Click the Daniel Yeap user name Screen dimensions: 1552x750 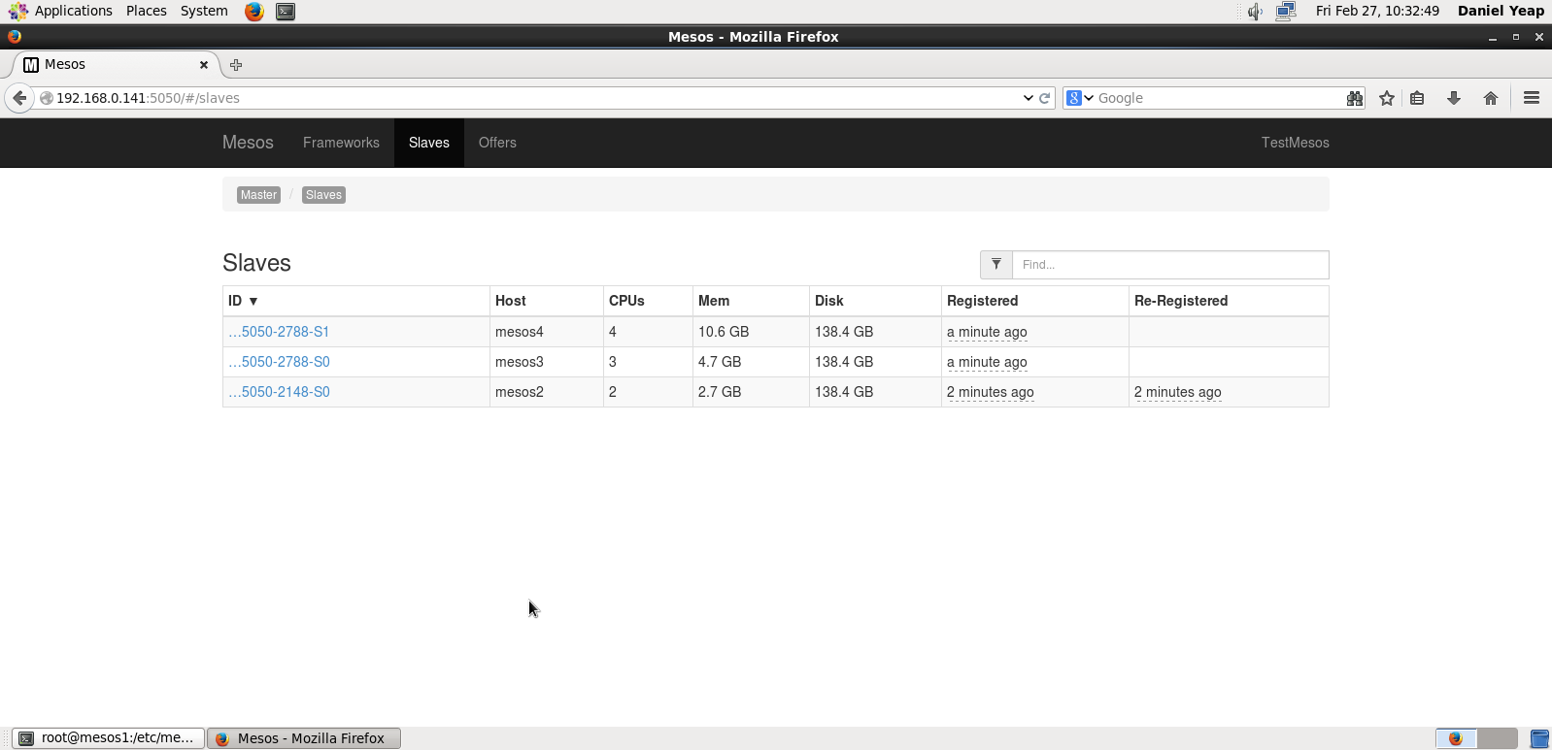(x=1501, y=11)
